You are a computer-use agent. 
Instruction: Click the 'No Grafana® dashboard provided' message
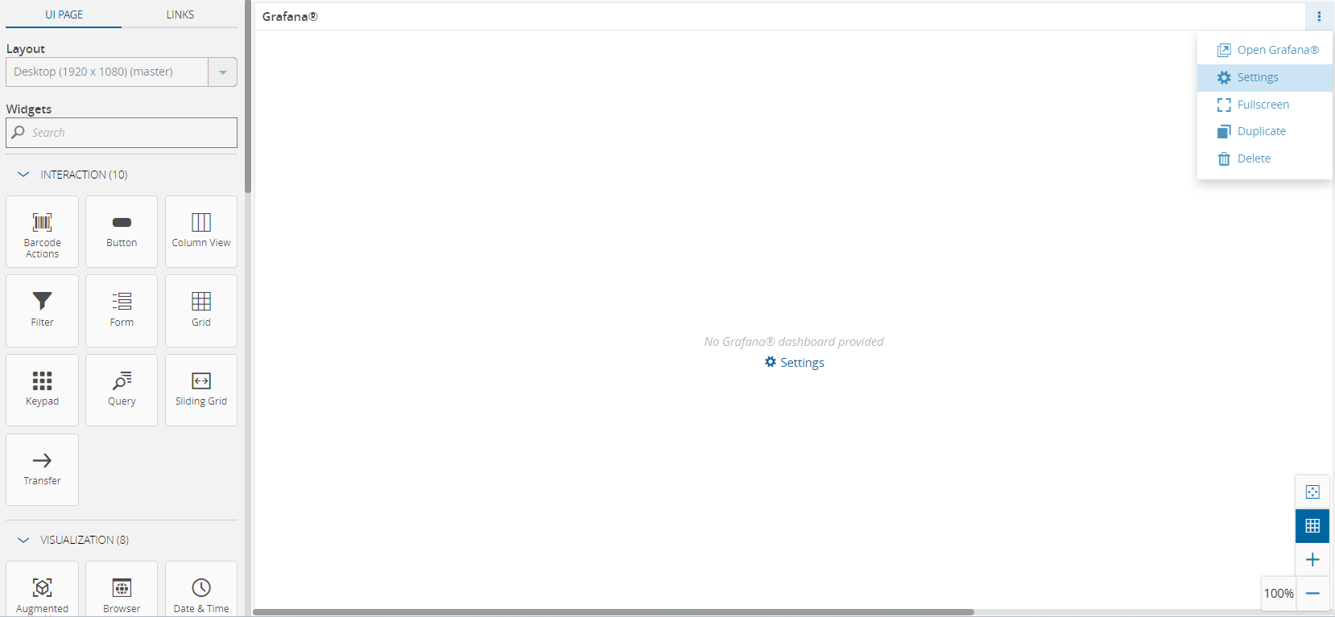794,342
